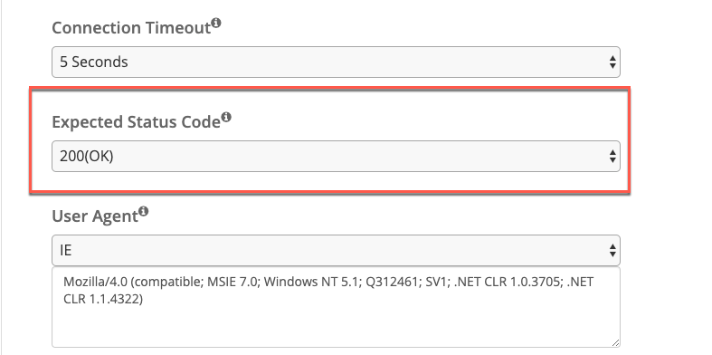This screenshot has width=712, height=355.
Task: Click the IE value in User Agent
Action: pos(66,251)
